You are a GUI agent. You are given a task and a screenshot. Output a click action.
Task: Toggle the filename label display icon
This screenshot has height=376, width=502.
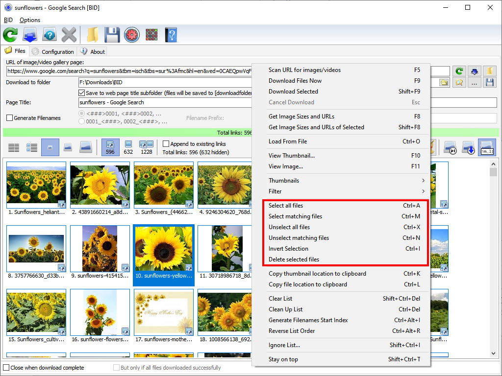pos(487,147)
